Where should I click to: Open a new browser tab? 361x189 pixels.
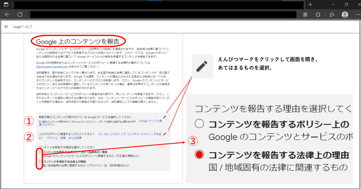310,5
